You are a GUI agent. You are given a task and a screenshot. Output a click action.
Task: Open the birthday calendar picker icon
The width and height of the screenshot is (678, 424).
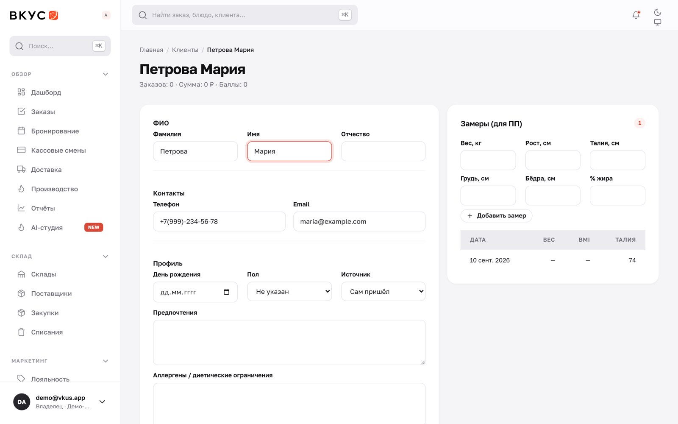click(x=226, y=292)
